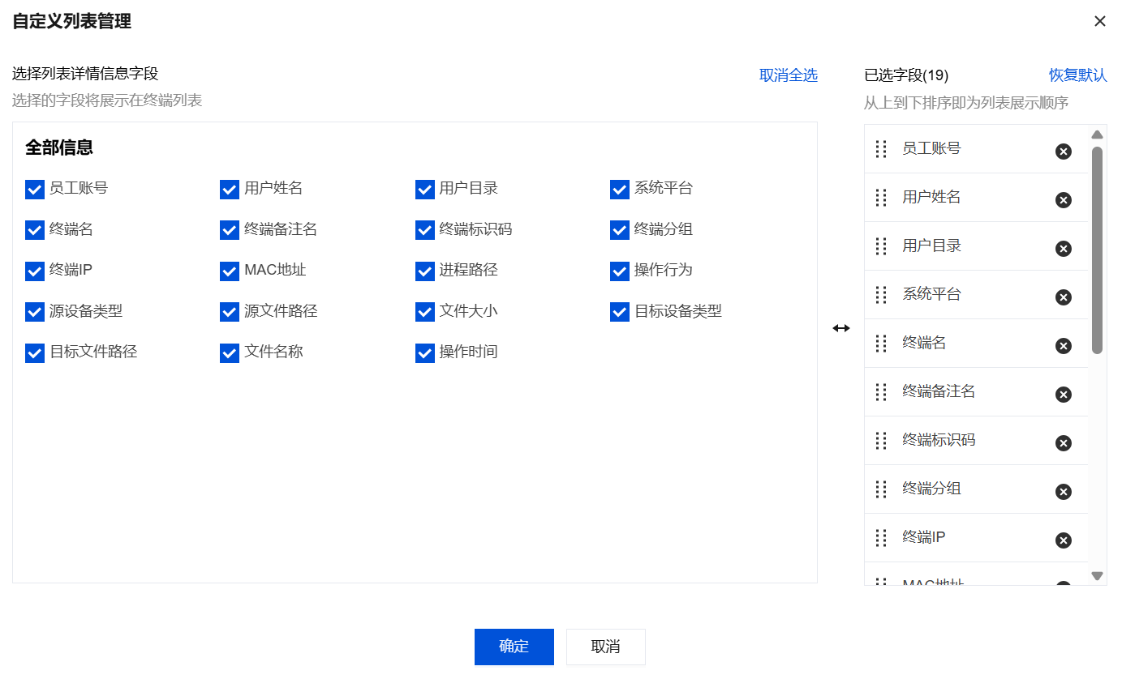Click drag handle beside 终端标识码

coord(881,441)
